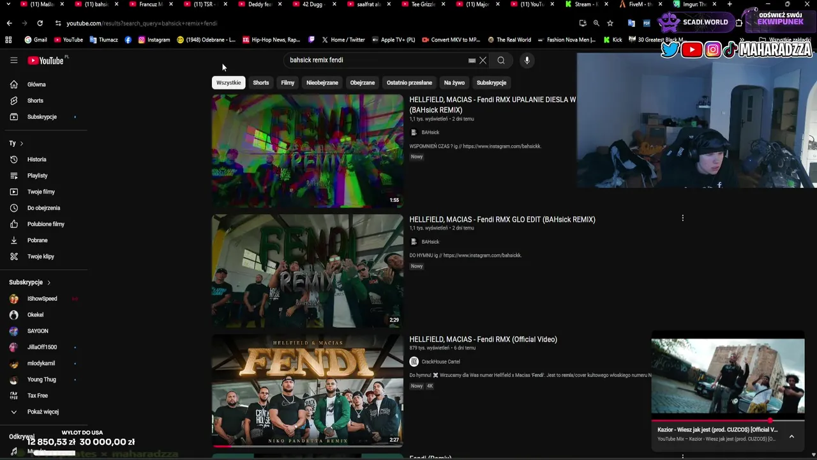Select the Shorts filter chip
Screen dimensions: 817x460
coord(261,82)
